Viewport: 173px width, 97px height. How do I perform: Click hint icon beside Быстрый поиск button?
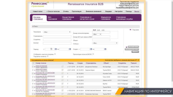(x=127, y=47)
